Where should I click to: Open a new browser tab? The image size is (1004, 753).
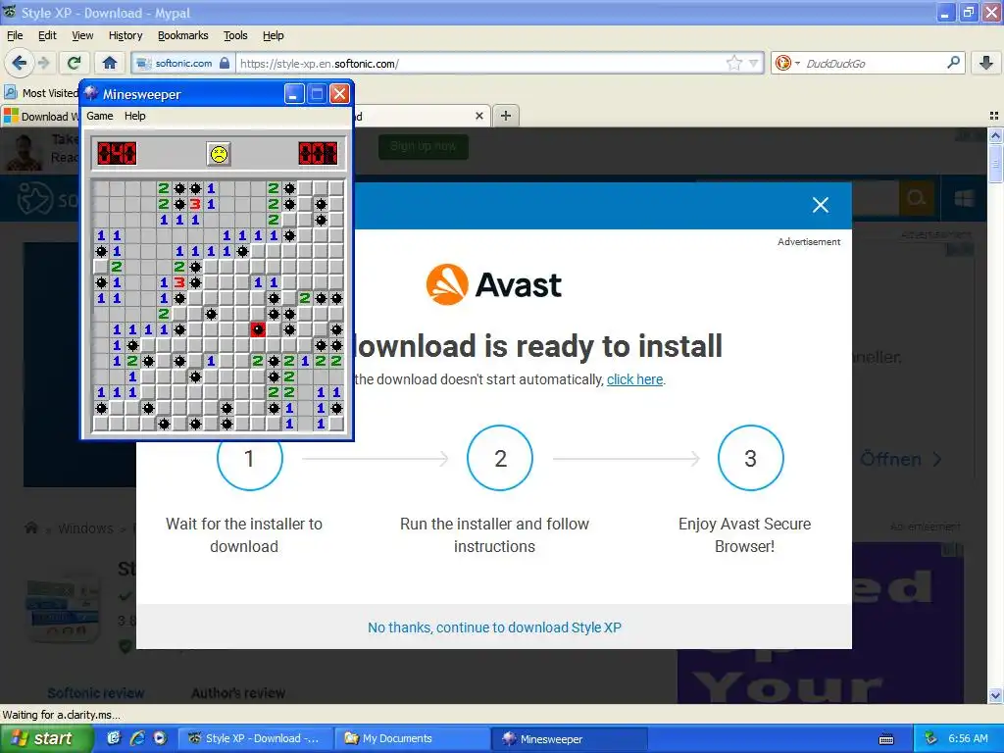pyautogui.click(x=506, y=116)
